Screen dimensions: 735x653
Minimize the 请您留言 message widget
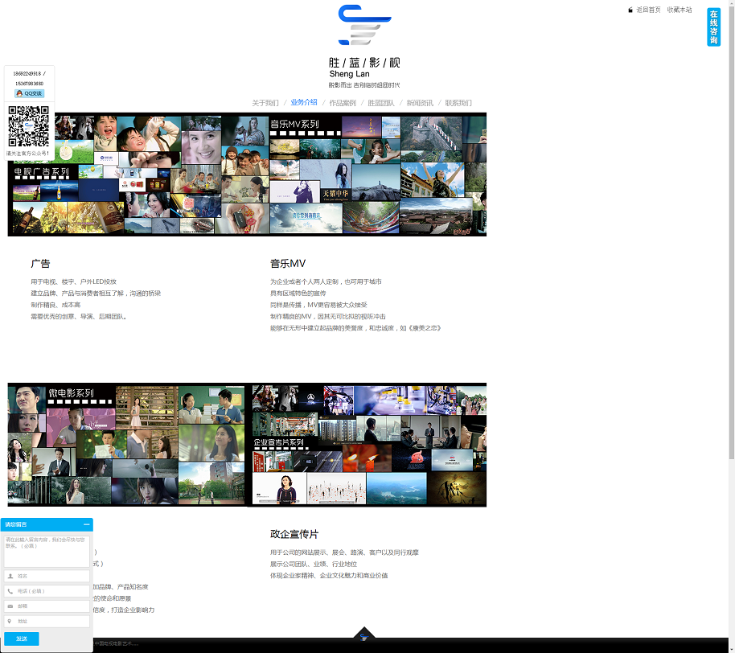point(86,524)
